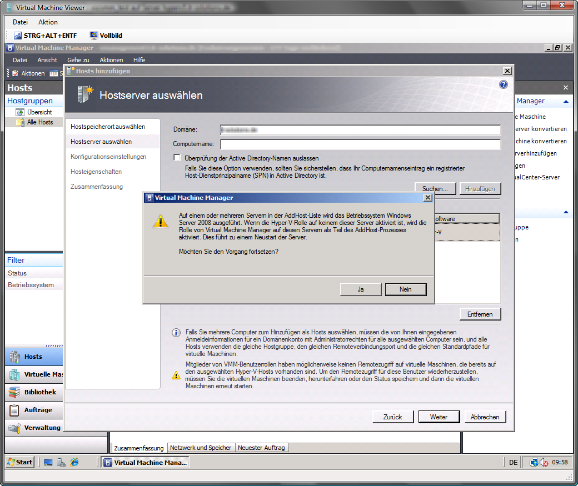The height and width of the screenshot is (486, 578).
Task: Open the Aktionen menu
Action: 111,59
